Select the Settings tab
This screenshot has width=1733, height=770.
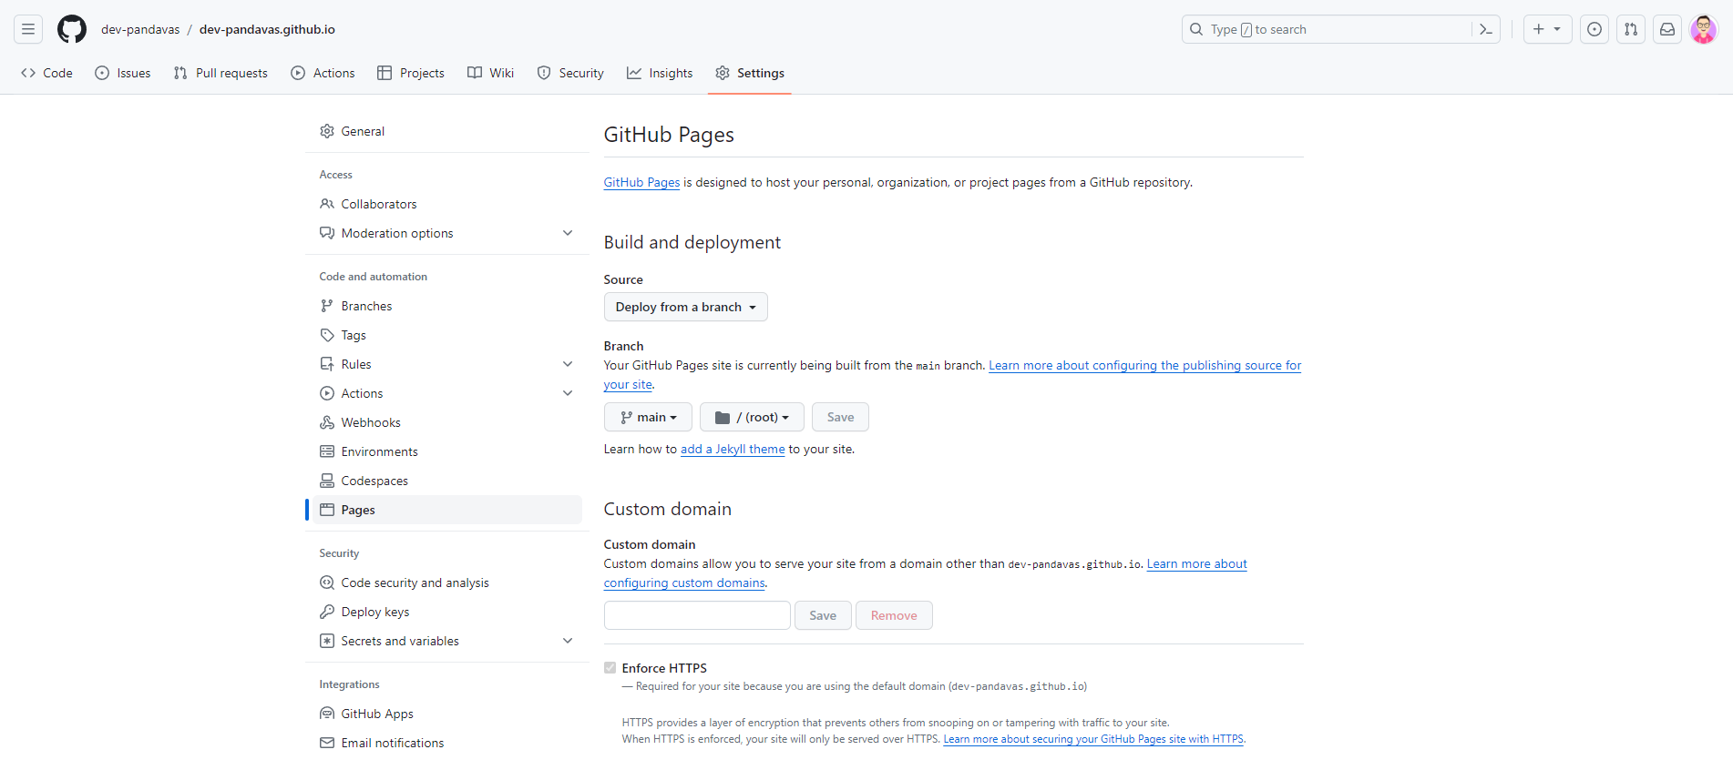coord(749,73)
